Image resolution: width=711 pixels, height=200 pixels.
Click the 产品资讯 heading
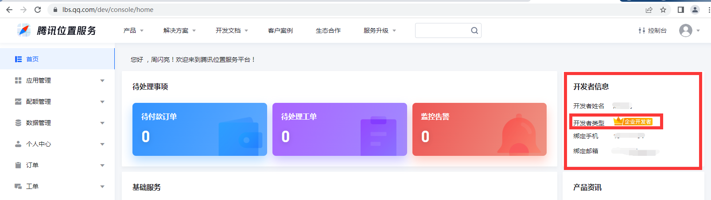click(x=587, y=187)
